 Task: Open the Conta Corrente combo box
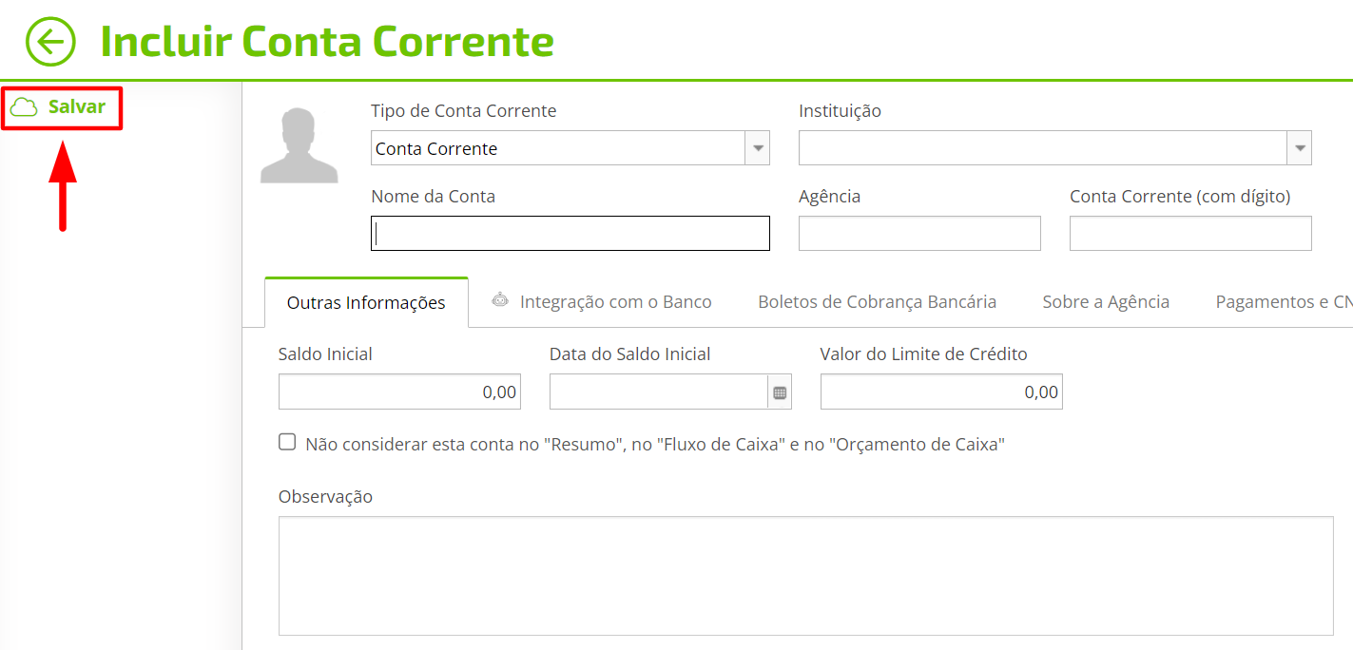(x=570, y=148)
